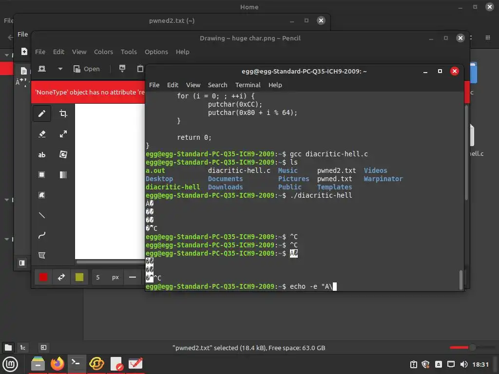Viewport: 499px width, 374px height.
Task: Hide the file manager sidebar
Action: coord(43,347)
